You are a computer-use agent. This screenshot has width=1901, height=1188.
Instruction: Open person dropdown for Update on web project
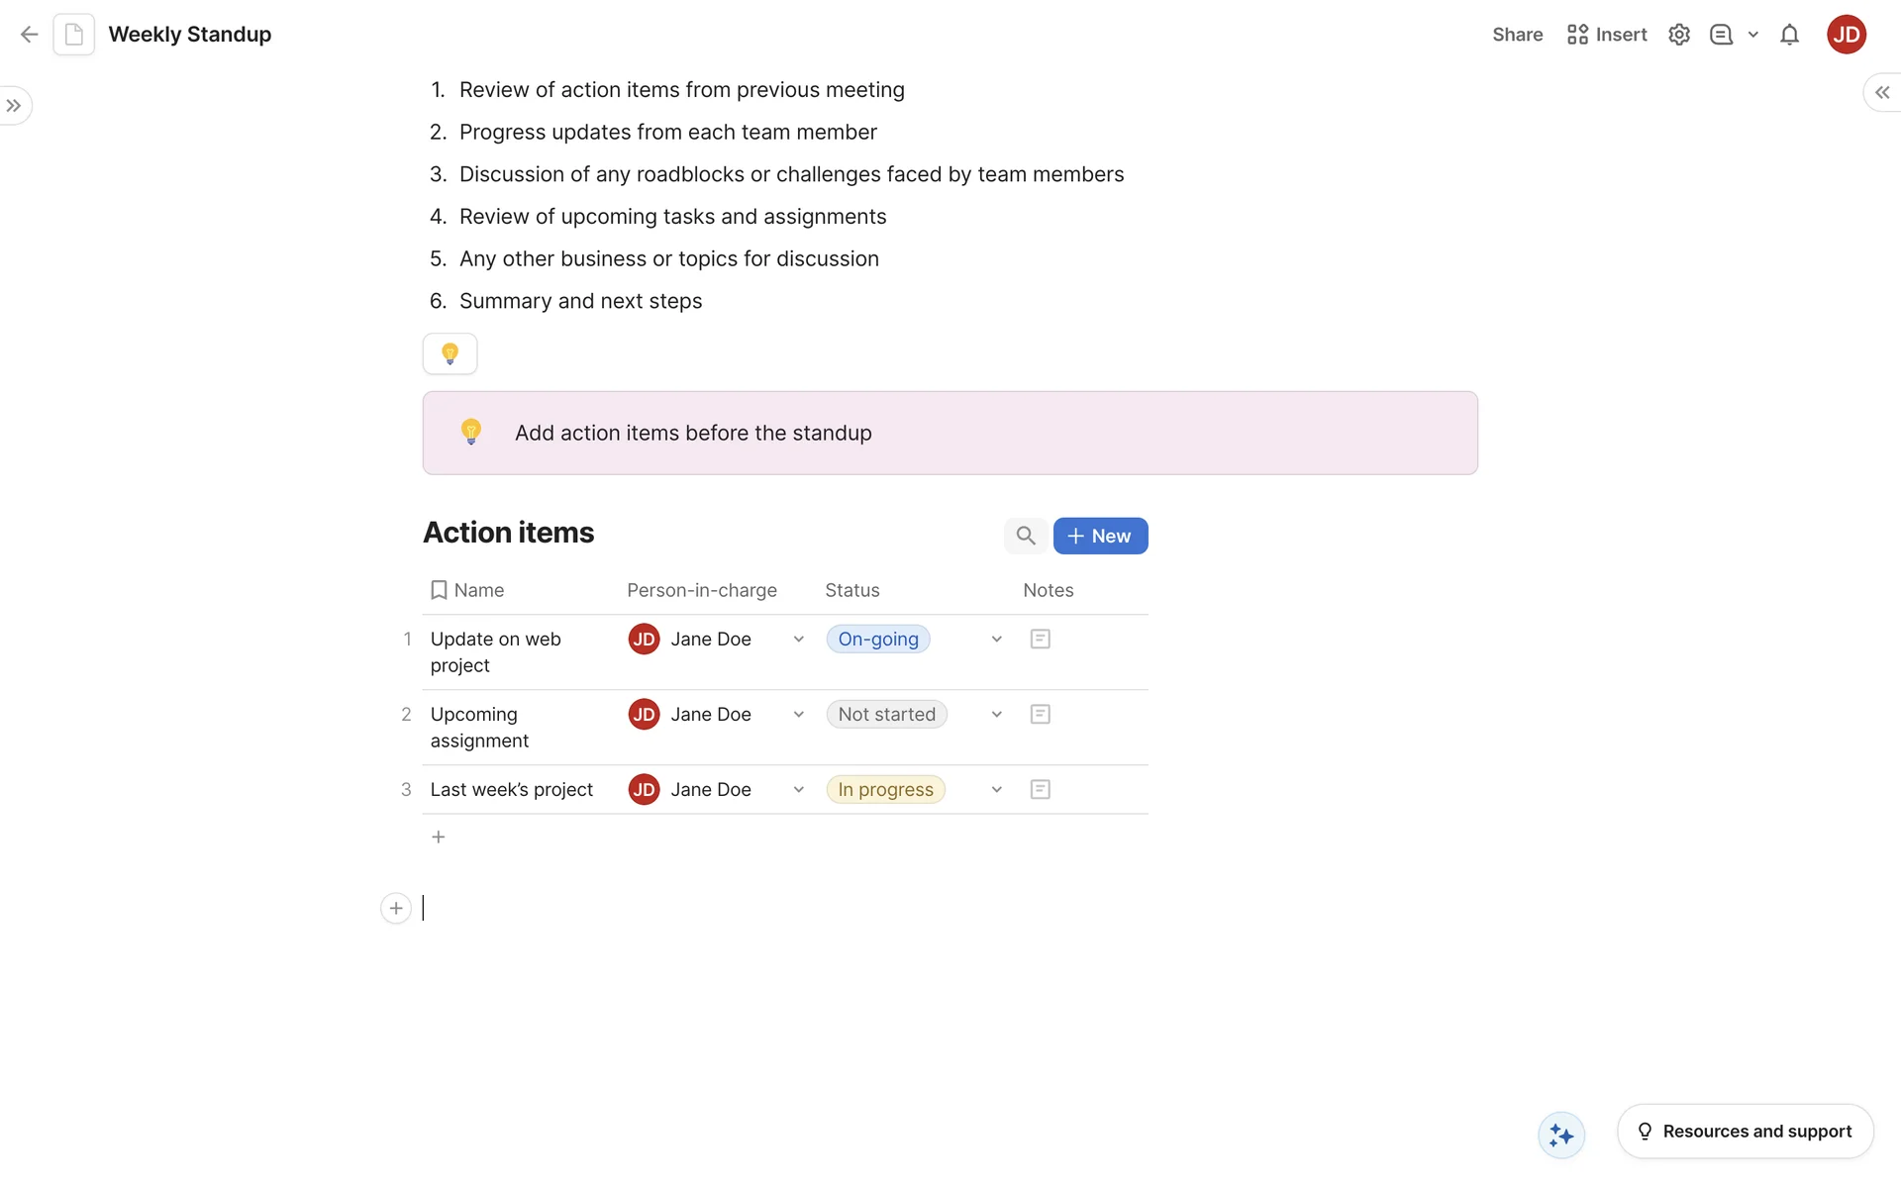click(x=798, y=640)
